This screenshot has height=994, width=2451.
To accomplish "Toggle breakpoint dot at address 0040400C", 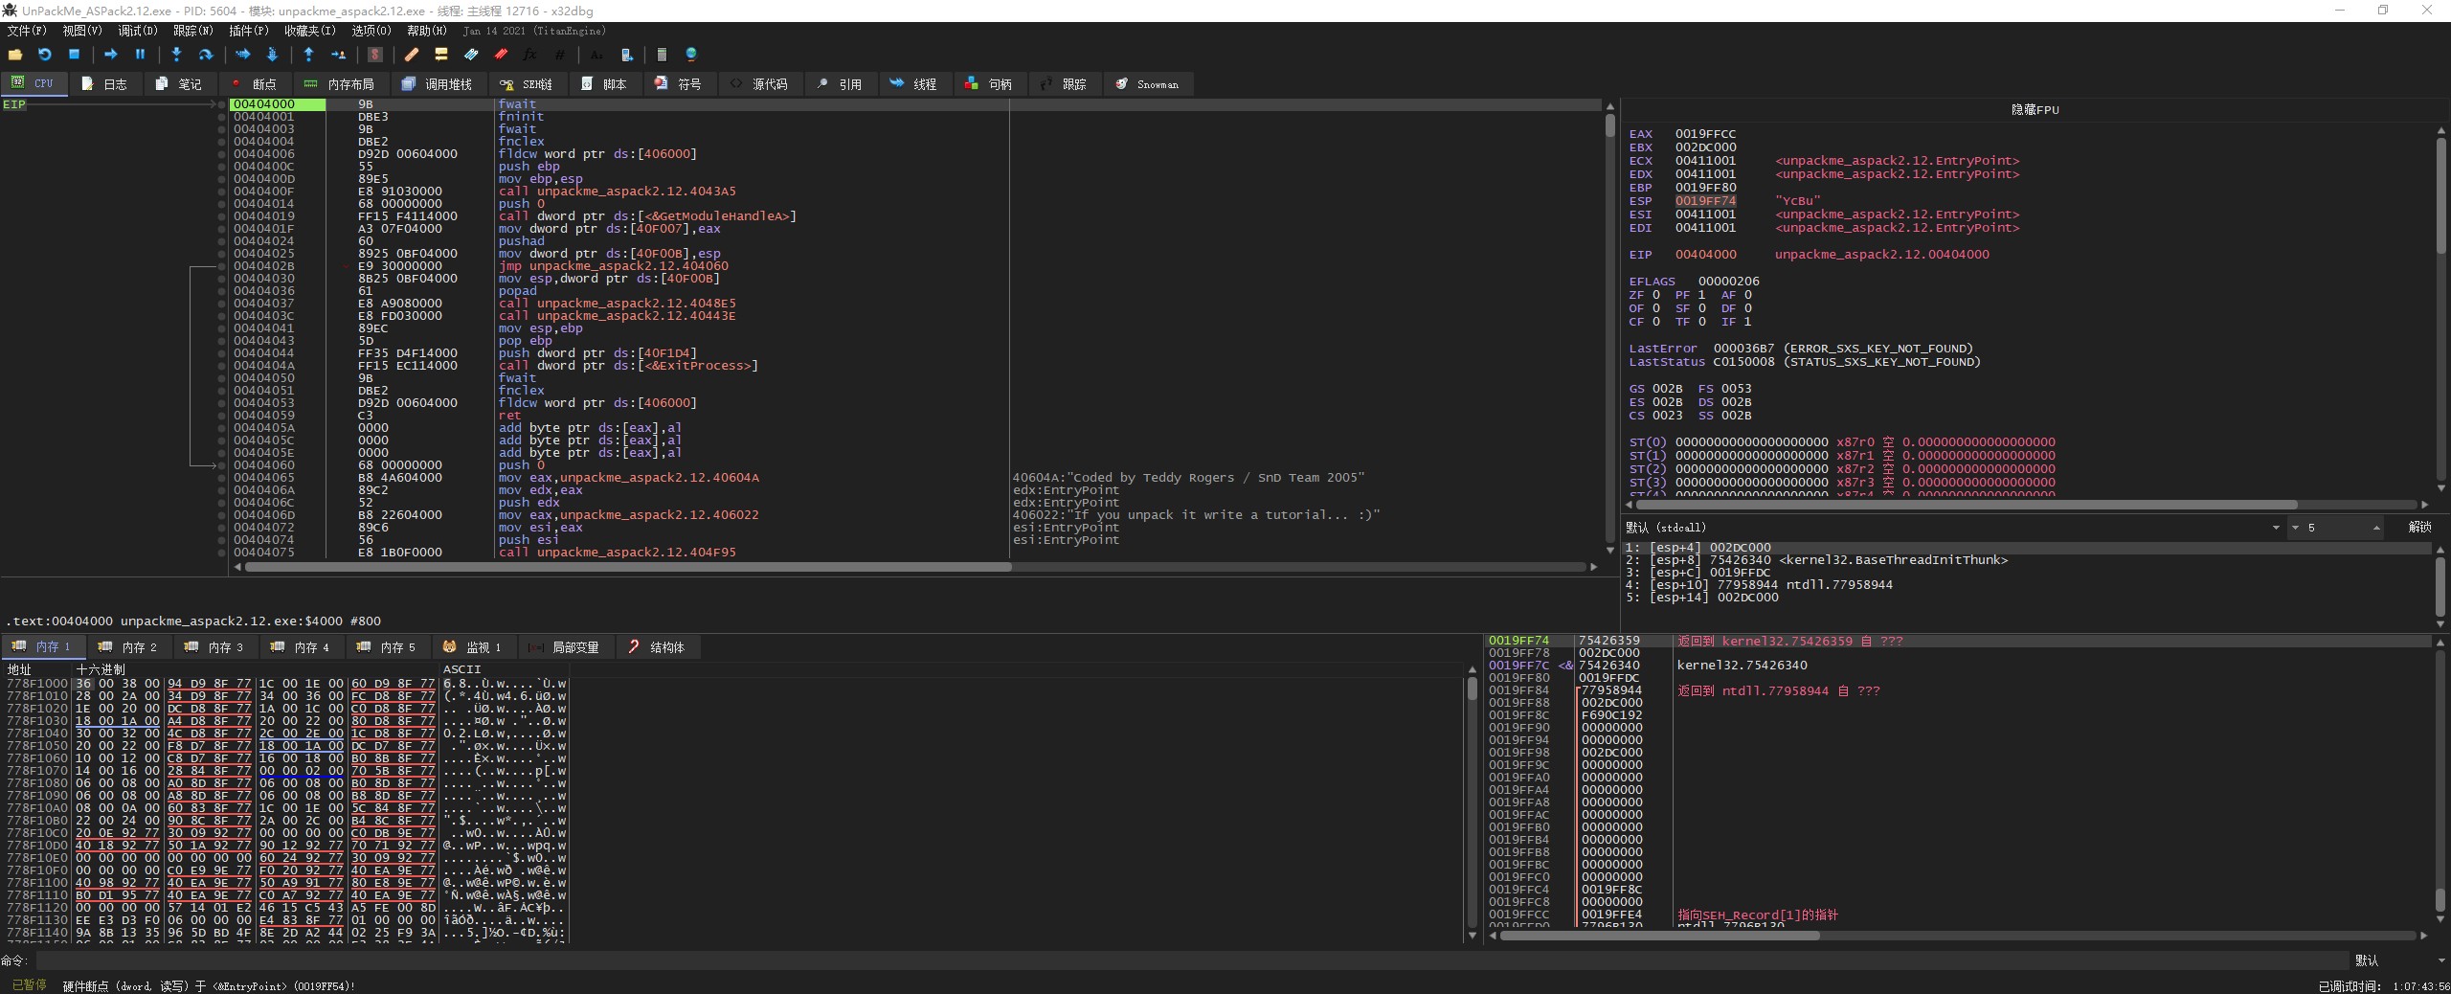I will coord(223,167).
